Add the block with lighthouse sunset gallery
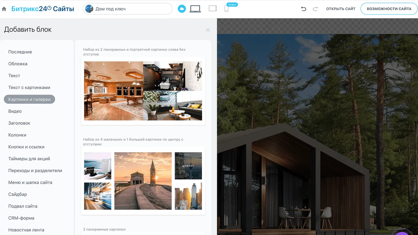The width and height of the screenshot is (418, 235). pyautogui.click(x=143, y=181)
